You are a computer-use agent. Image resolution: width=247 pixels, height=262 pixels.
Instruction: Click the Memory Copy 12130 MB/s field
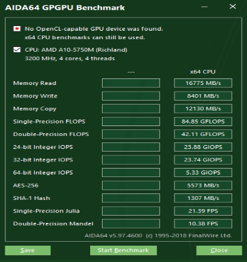tap(203, 108)
